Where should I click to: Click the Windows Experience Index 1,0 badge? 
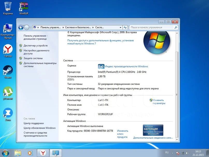tap(101, 66)
